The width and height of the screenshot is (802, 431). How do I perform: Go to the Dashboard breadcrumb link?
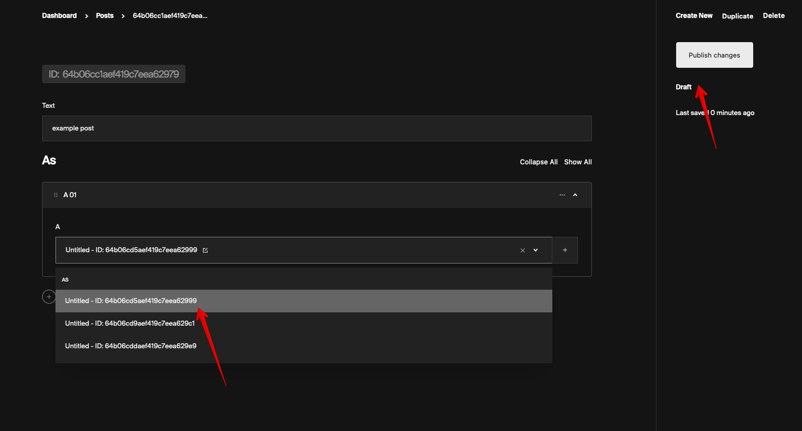[x=59, y=15]
